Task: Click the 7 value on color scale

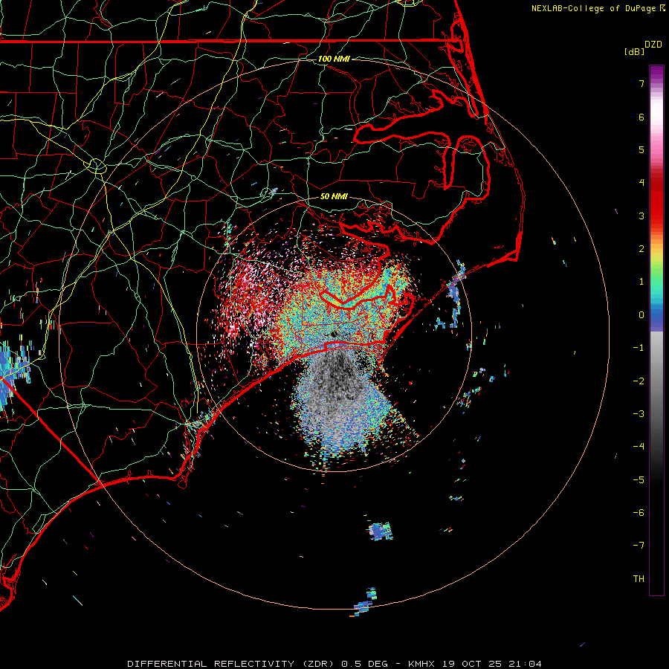Action: (641, 83)
